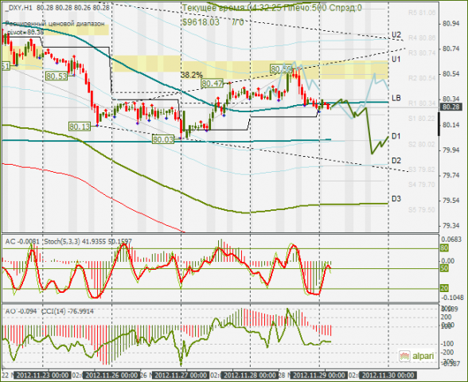The width and height of the screenshot is (468, 382).
Task: Click the AO -0.094 indicator label
Action: coord(21,311)
